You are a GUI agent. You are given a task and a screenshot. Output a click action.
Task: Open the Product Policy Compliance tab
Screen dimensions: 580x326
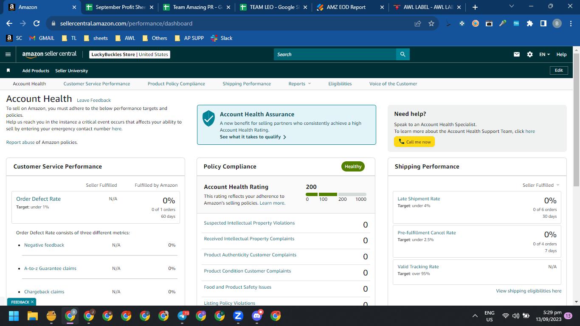(176, 84)
